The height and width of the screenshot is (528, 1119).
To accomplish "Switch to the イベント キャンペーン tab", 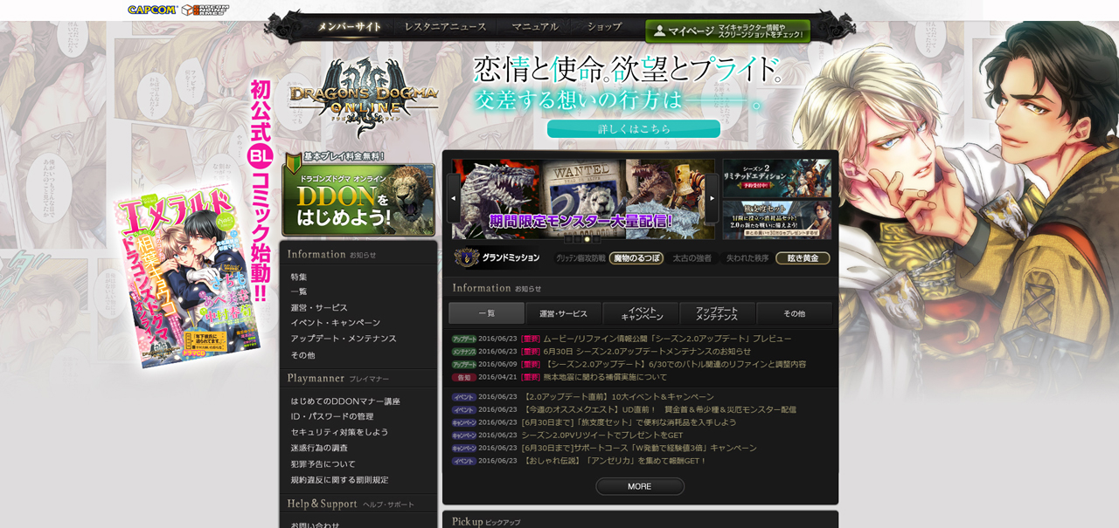I will click(641, 313).
